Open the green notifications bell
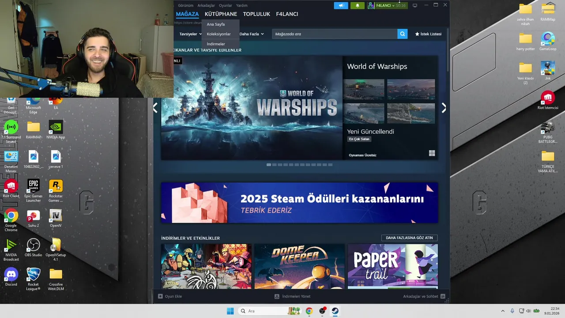 (358, 5)
